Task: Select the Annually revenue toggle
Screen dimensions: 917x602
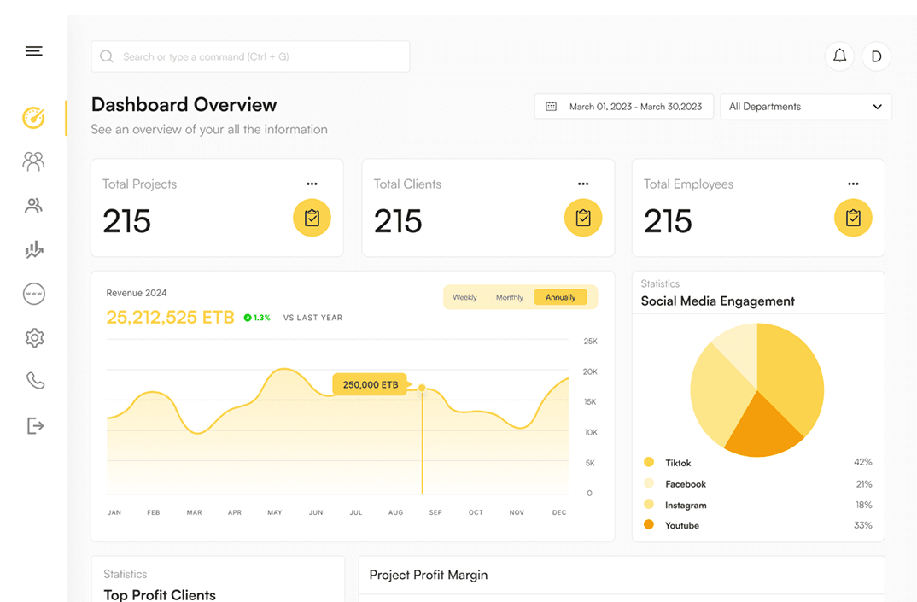Action: tap(560, 297)
